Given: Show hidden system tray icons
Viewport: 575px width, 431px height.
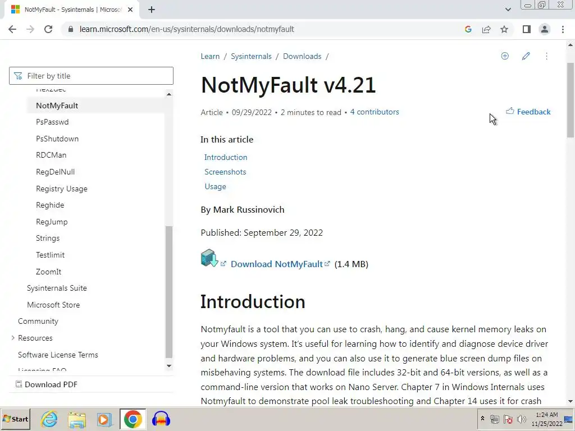Looking at the screenshot, I should click(x=482, y=419).
